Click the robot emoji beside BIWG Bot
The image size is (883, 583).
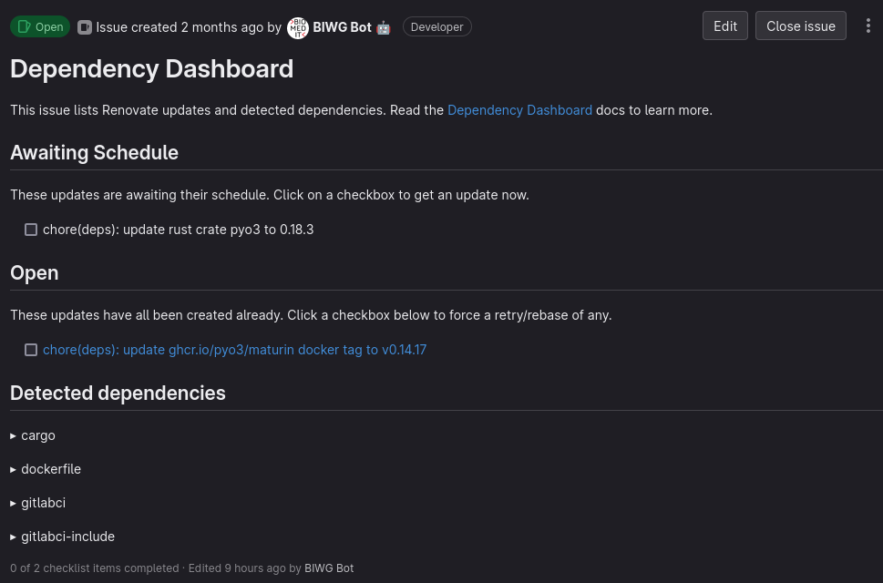pos(384,27)
